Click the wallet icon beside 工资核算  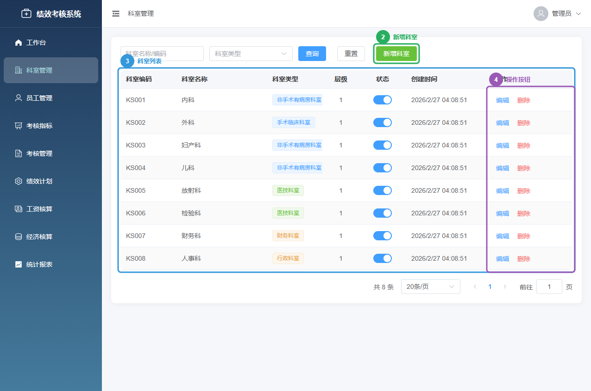(x=19, y=209)
